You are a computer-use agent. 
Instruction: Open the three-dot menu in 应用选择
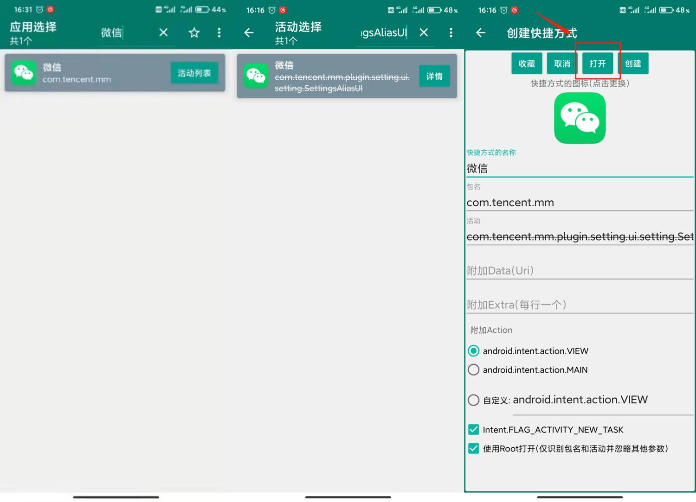219,32
